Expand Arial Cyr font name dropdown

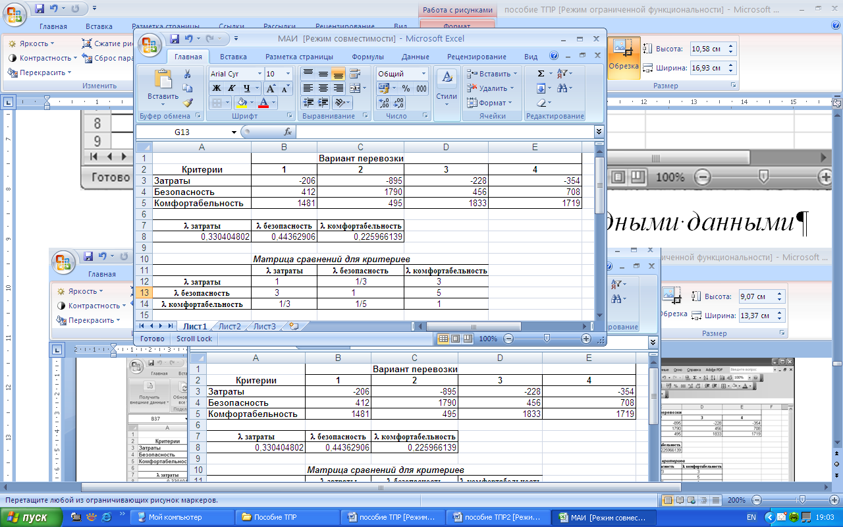point(259,74)
